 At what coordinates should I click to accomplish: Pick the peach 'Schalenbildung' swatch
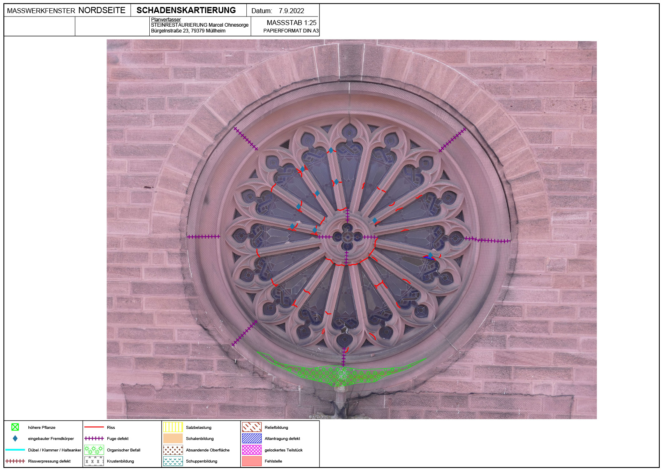point(173,438)
